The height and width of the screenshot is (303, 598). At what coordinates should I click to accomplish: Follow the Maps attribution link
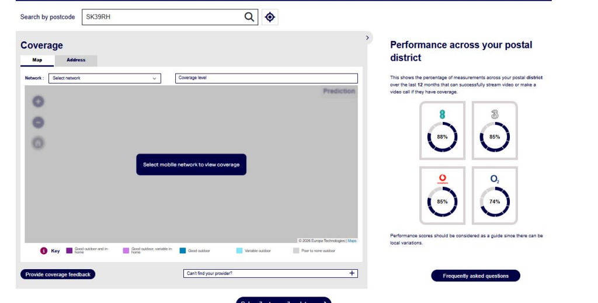pos(352,241)
